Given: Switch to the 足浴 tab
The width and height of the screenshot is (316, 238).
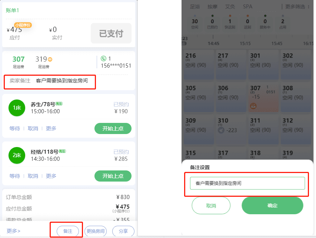Looking at the screenshot, I should 195,7.
